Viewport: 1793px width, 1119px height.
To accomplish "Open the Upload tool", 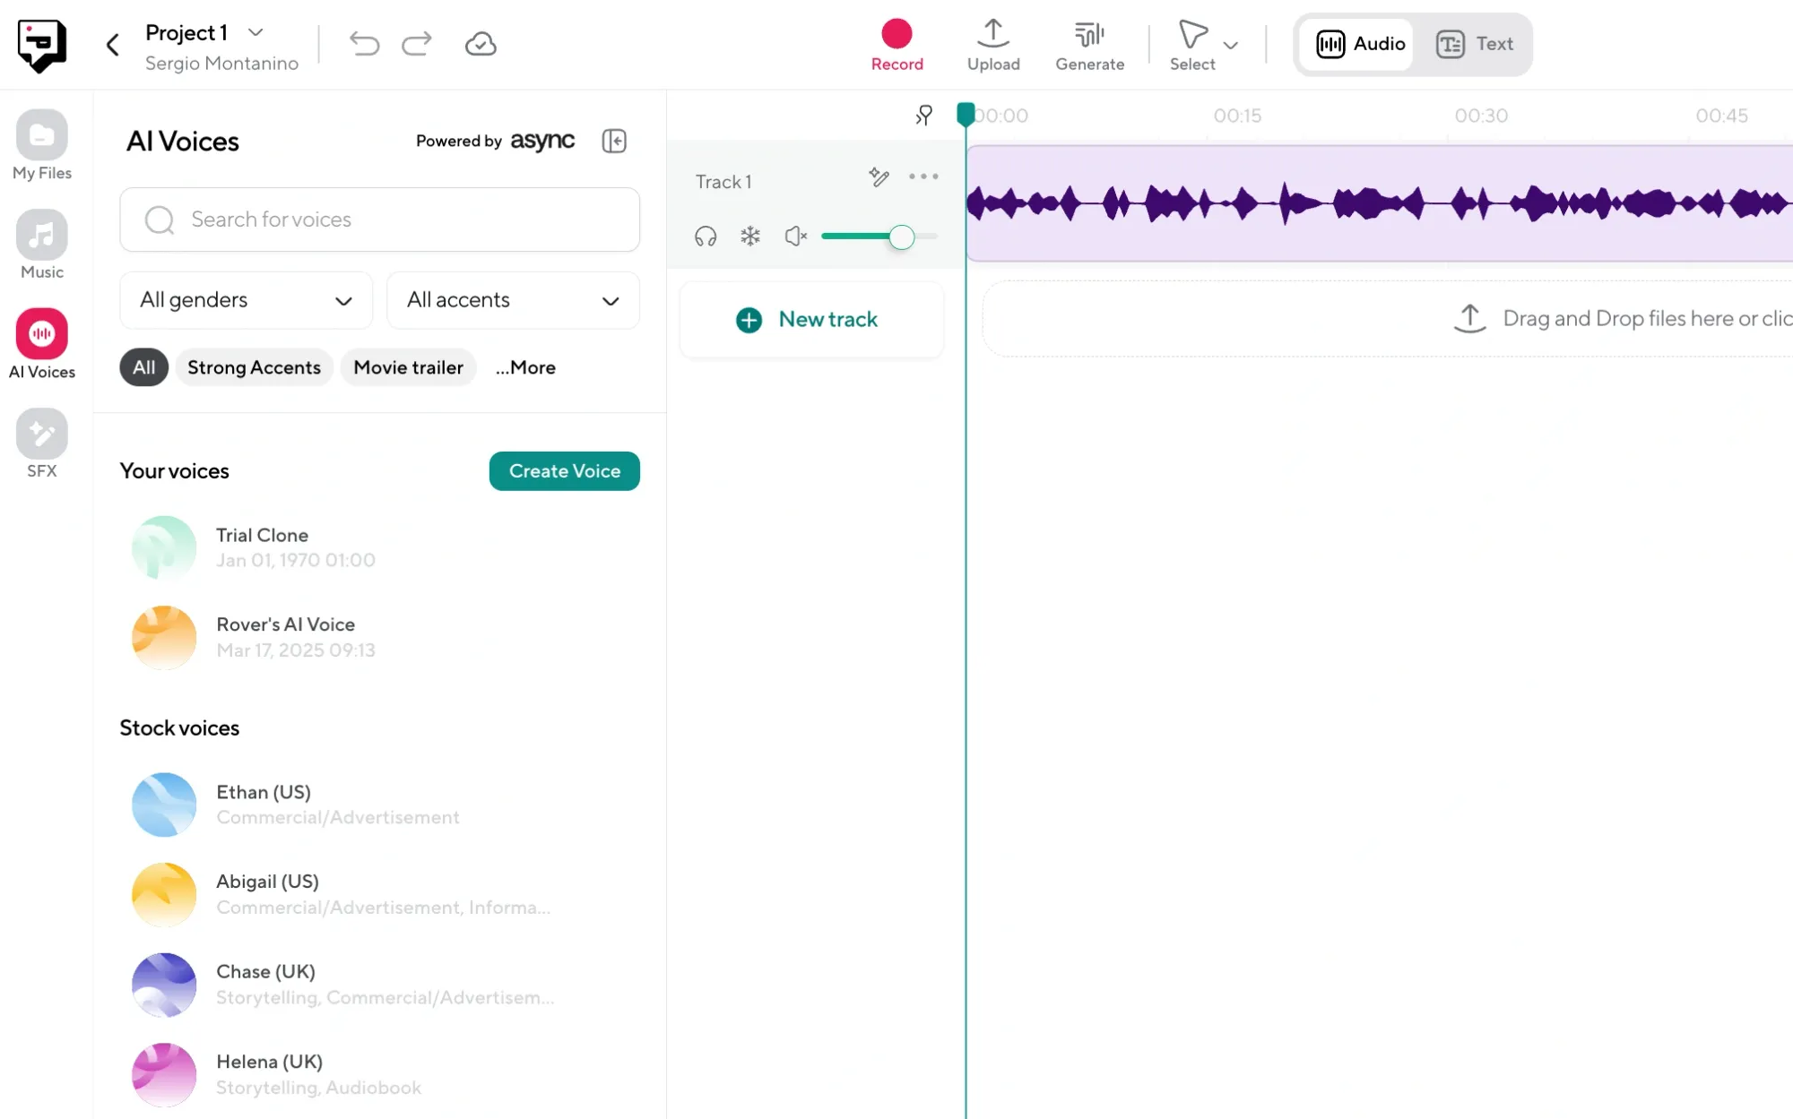I will 992,44.
